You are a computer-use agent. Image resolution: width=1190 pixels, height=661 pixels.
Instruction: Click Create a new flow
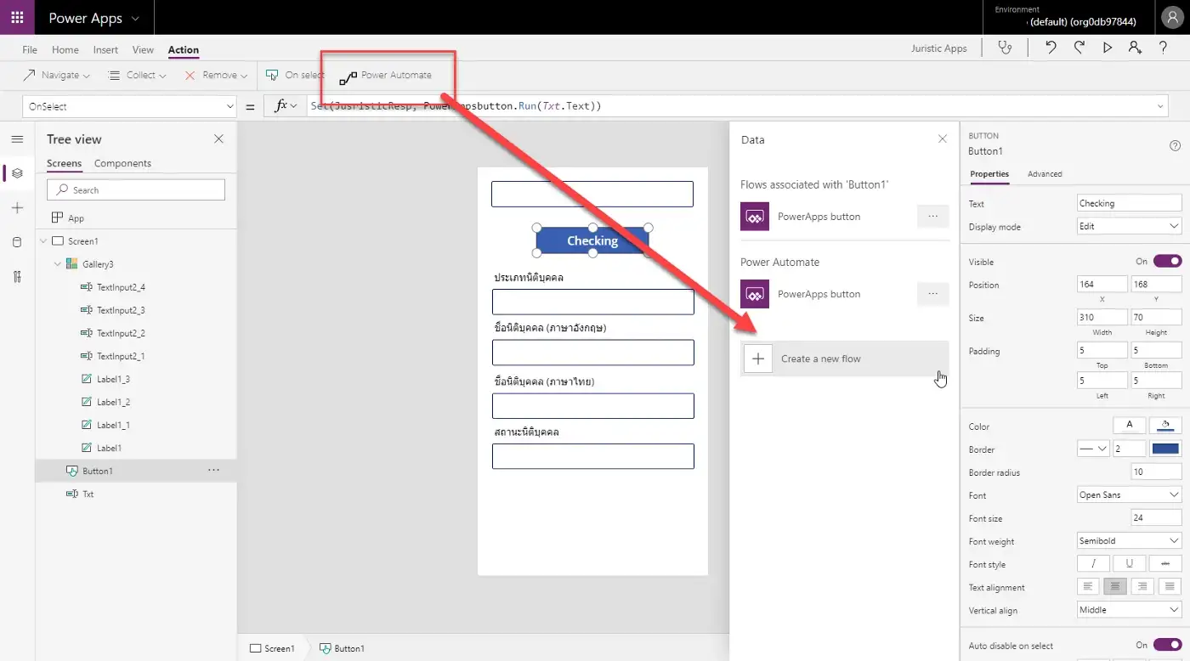click(x=844, y=359)
